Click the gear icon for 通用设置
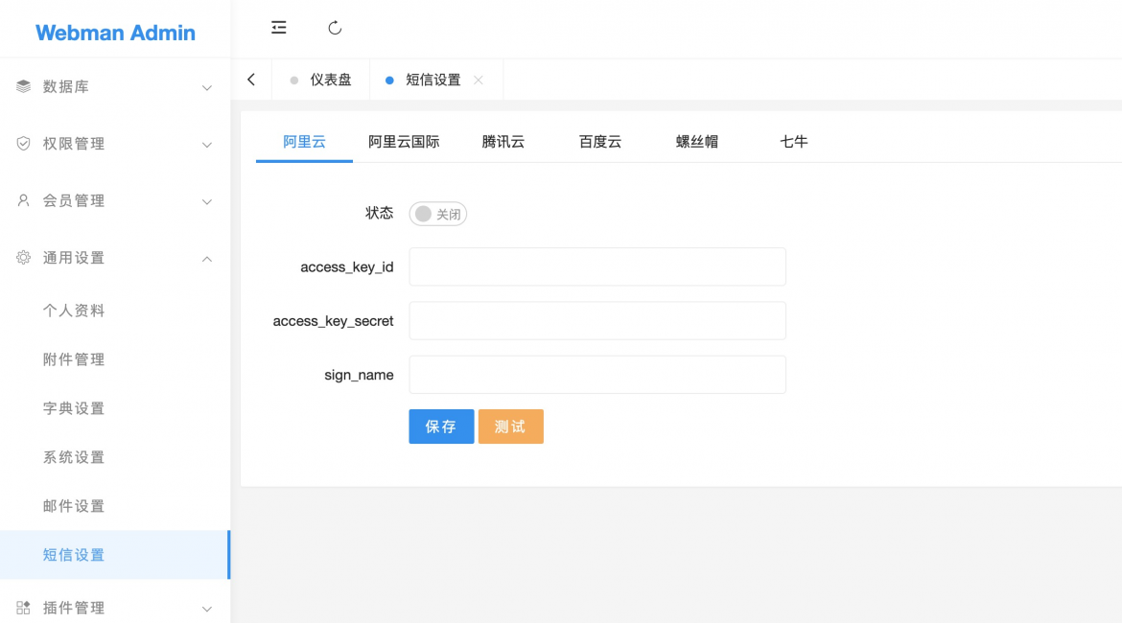 [24, 258]
